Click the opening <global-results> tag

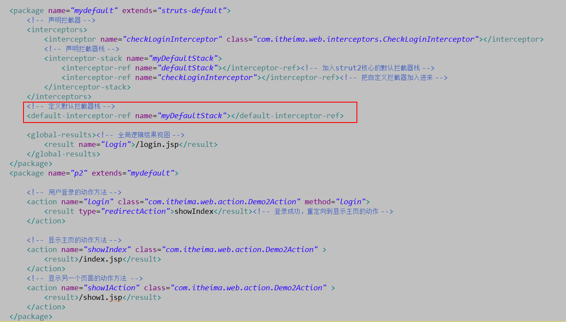coord(61,135)
